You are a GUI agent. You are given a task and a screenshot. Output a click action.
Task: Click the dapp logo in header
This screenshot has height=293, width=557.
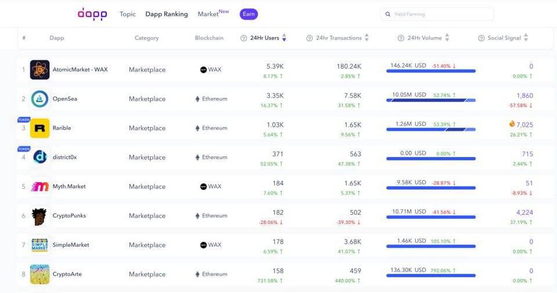[x=92, y=14]
